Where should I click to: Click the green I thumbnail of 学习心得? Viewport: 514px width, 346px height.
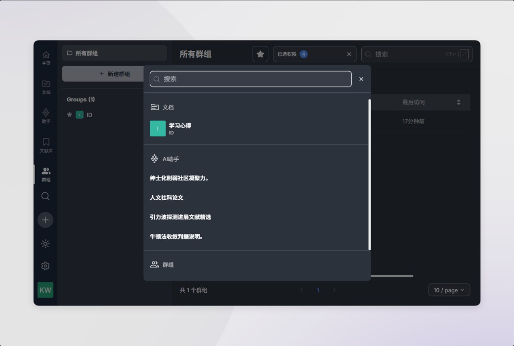[158, 129]
